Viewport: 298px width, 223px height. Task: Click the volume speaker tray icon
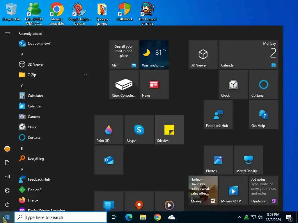coord(260,217)
